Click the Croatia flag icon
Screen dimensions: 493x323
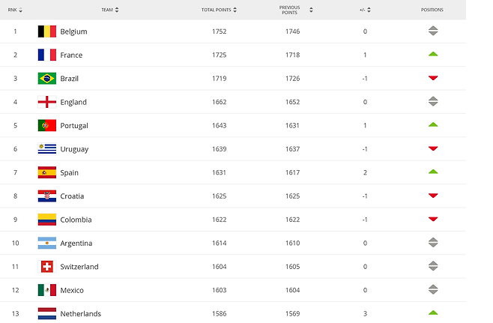(47, 196)
